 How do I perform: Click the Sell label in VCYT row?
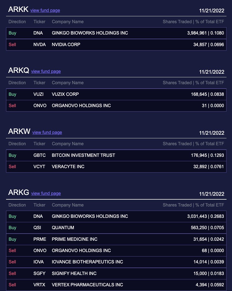coord(12,167)
